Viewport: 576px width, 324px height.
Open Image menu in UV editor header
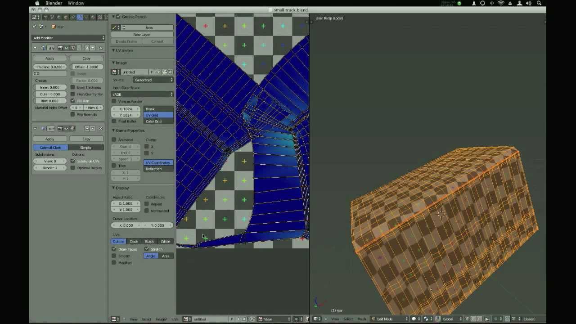161,319
